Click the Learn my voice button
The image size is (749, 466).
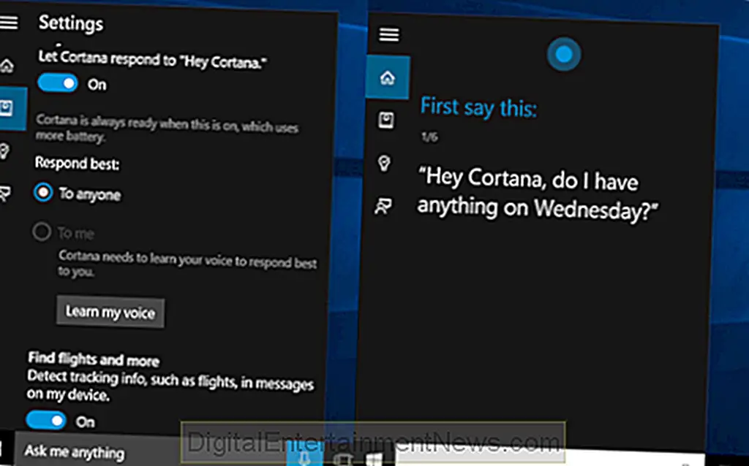[110, 312]
